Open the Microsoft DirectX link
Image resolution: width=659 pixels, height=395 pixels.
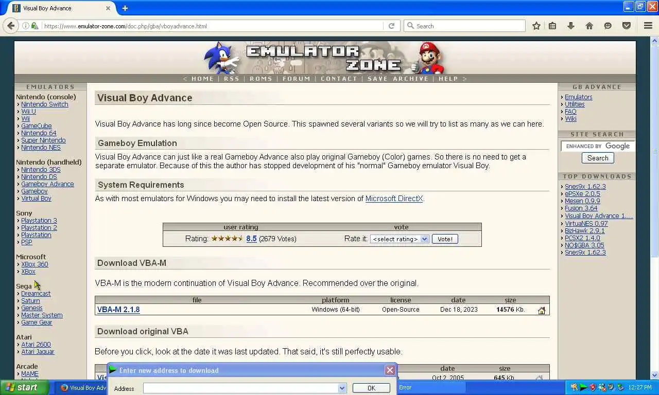(x=394, y=199)
